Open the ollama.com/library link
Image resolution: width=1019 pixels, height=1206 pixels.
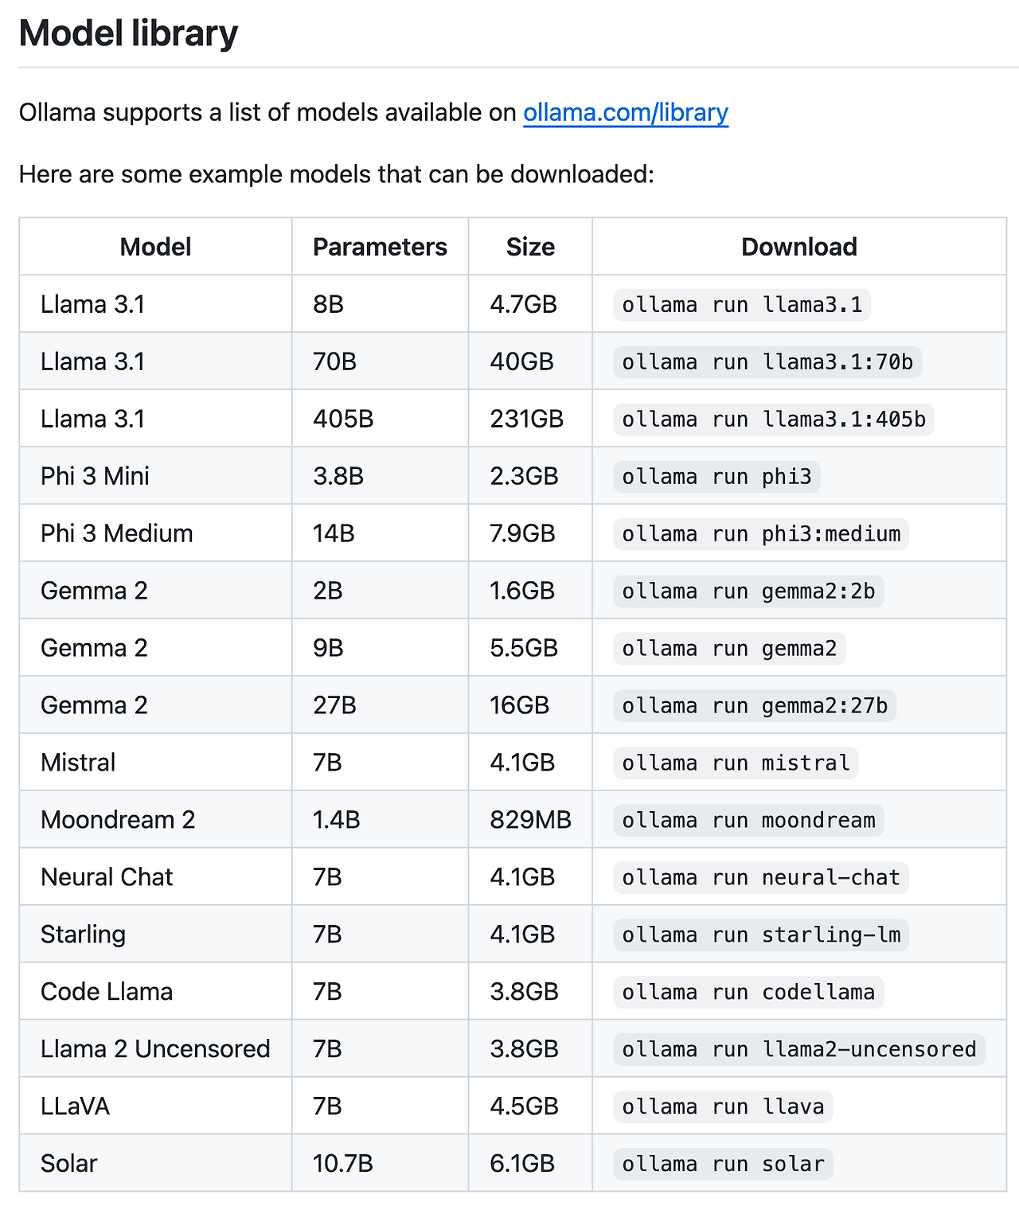(625, 113)
